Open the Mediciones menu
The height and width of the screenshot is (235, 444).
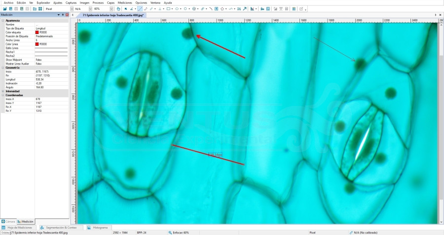pyautogui.click(x=125, y=2)
